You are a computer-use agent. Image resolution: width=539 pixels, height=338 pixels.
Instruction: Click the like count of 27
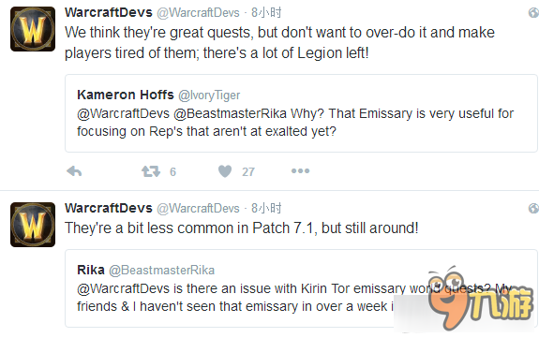248,171
